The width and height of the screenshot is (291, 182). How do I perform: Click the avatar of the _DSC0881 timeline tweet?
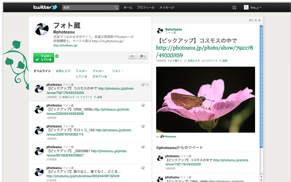coord(39,151)
